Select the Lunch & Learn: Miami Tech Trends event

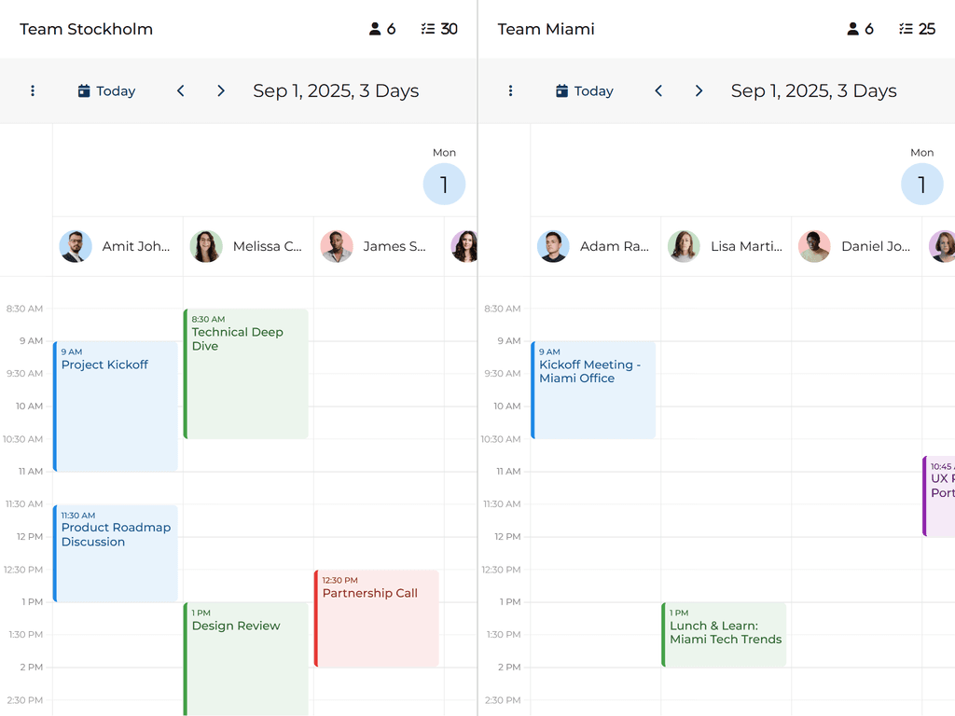(725, 634)
